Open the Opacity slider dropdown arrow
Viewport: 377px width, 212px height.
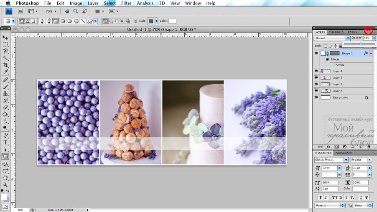click(x=374, y=38)
